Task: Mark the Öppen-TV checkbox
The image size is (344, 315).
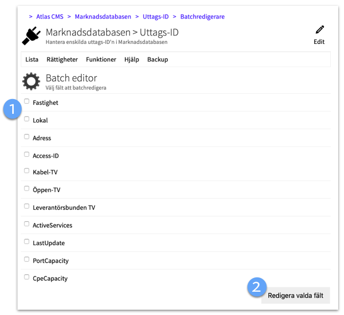Action: pyautogui.click(x=27, y=188)
